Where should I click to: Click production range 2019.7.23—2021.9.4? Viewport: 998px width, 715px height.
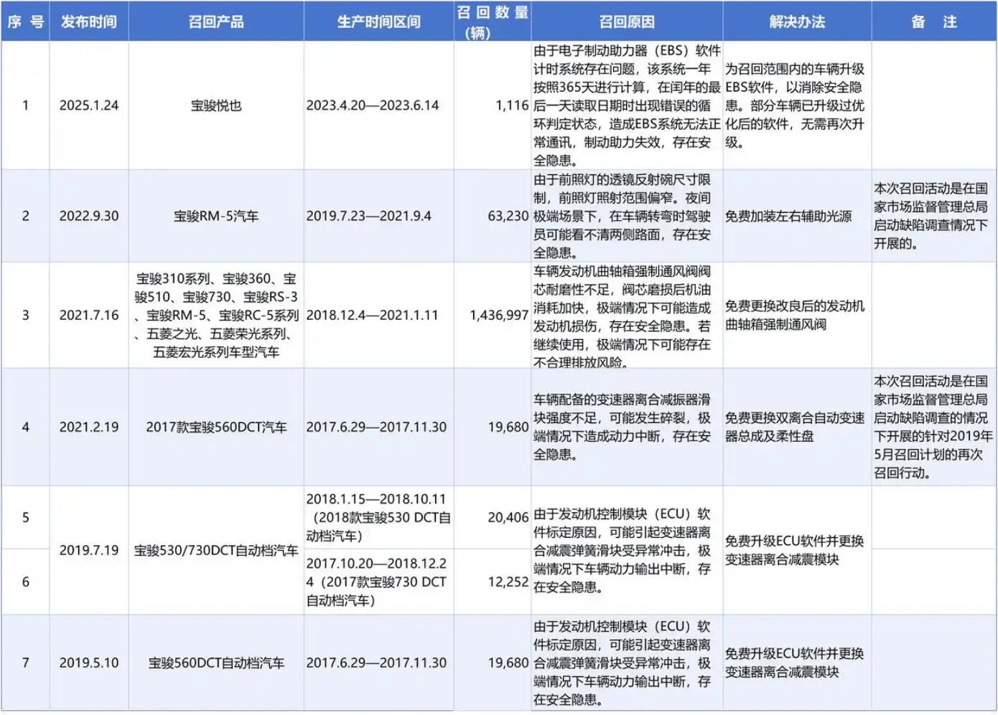[379, 216]
